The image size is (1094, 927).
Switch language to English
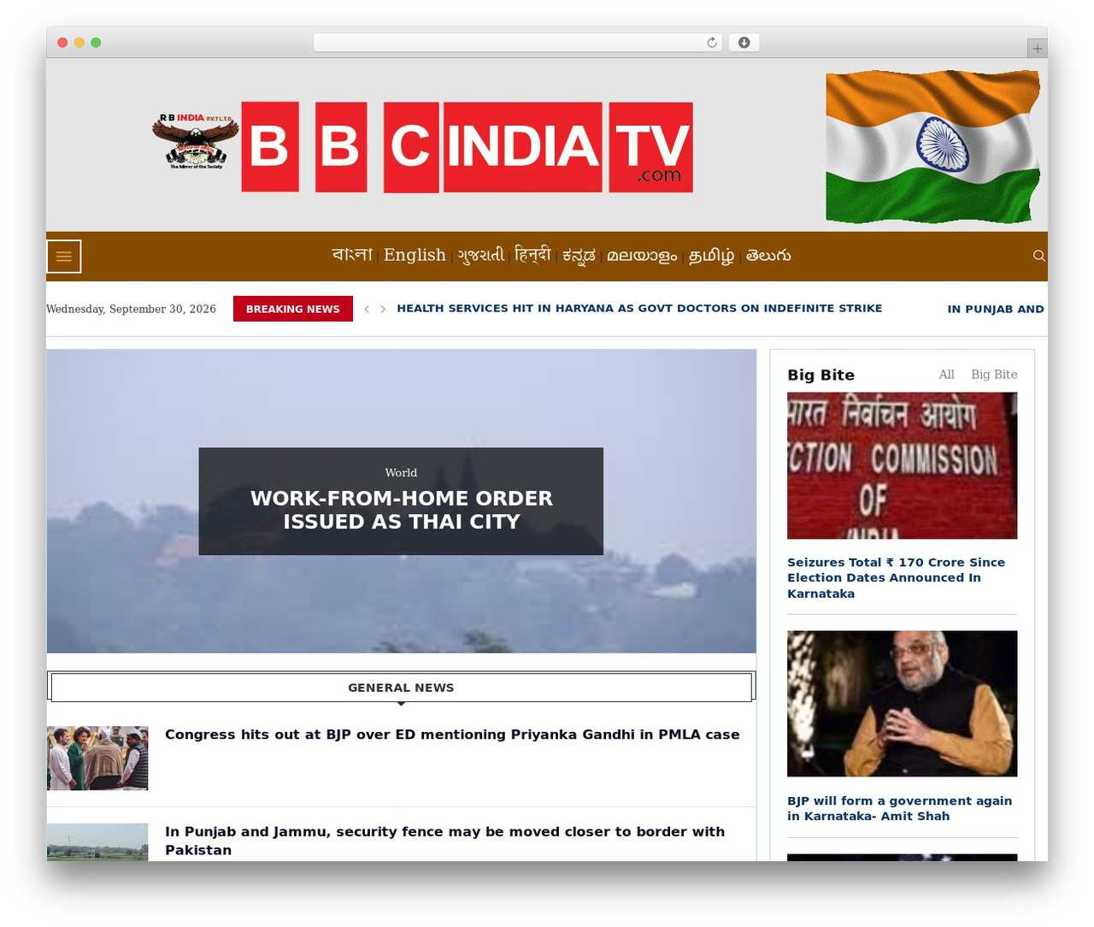click(415, 255)
